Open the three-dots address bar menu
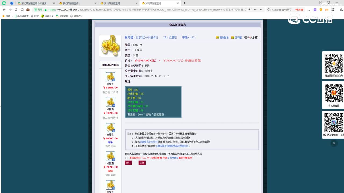Image resolution: width=344 pixels, height=193 pixels. coord(255,10)
